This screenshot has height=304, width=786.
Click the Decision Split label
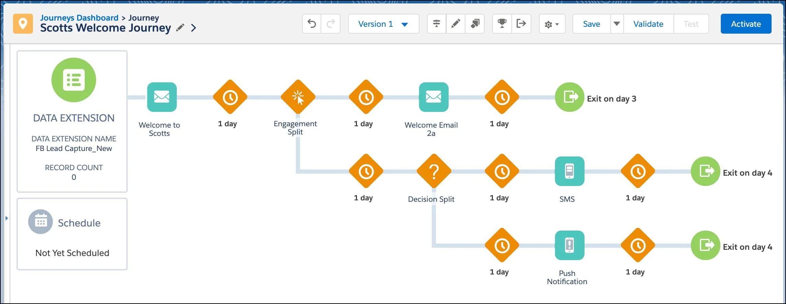pos(431,199)
